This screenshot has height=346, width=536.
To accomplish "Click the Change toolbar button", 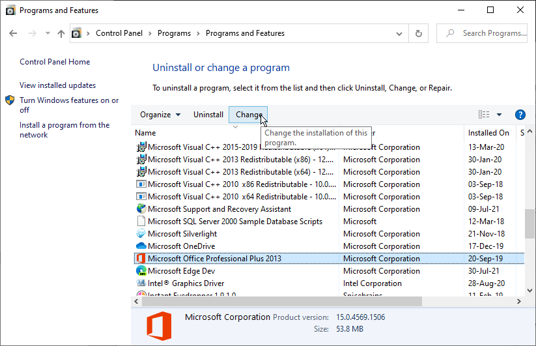I will [x=248, y=115].
